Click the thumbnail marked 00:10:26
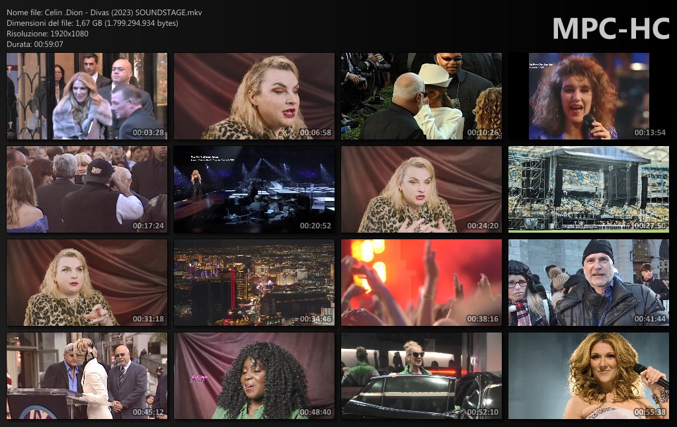Screen dimensions: 677x427 tap(421, 96)
